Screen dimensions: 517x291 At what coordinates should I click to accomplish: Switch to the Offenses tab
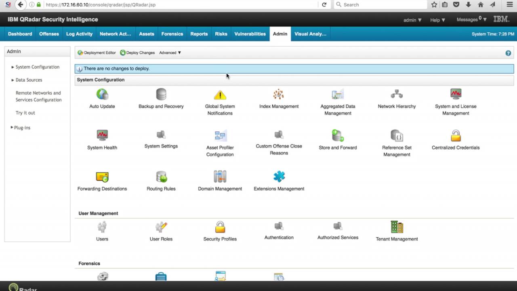point(49,34)
